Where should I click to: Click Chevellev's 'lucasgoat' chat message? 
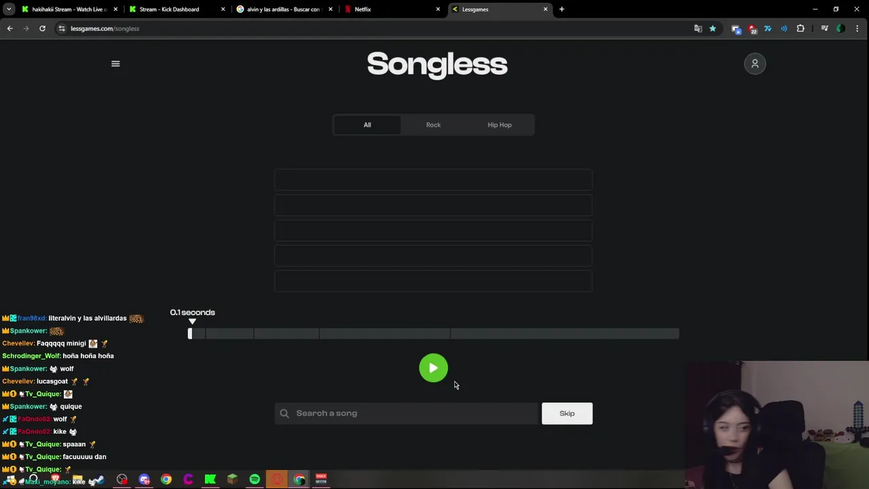pos(52,382)
